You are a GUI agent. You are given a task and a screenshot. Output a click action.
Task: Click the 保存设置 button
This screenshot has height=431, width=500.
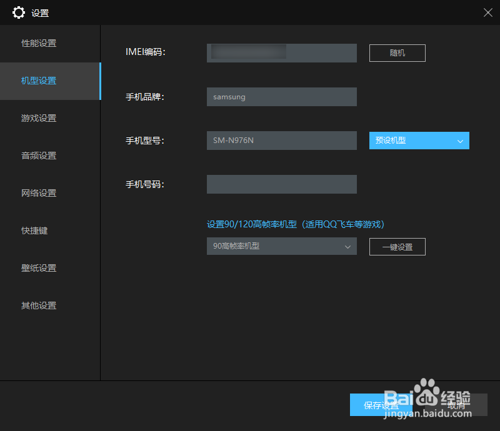pos(381,405)
